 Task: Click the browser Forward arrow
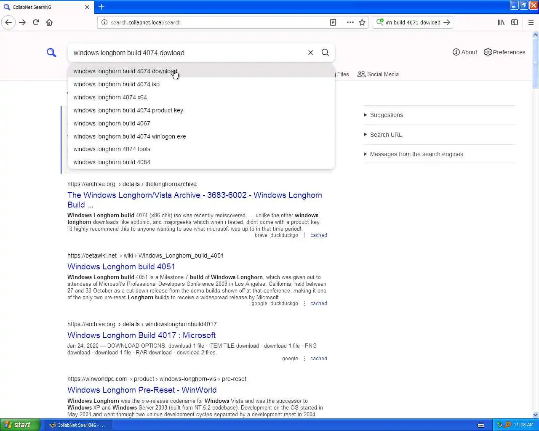click(22, 22)
